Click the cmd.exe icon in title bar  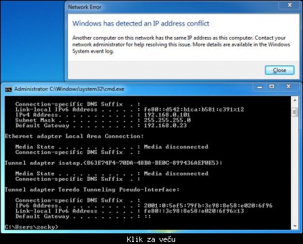point(8,89)
